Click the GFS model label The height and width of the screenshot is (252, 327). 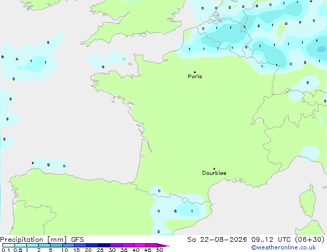[77, 240]
